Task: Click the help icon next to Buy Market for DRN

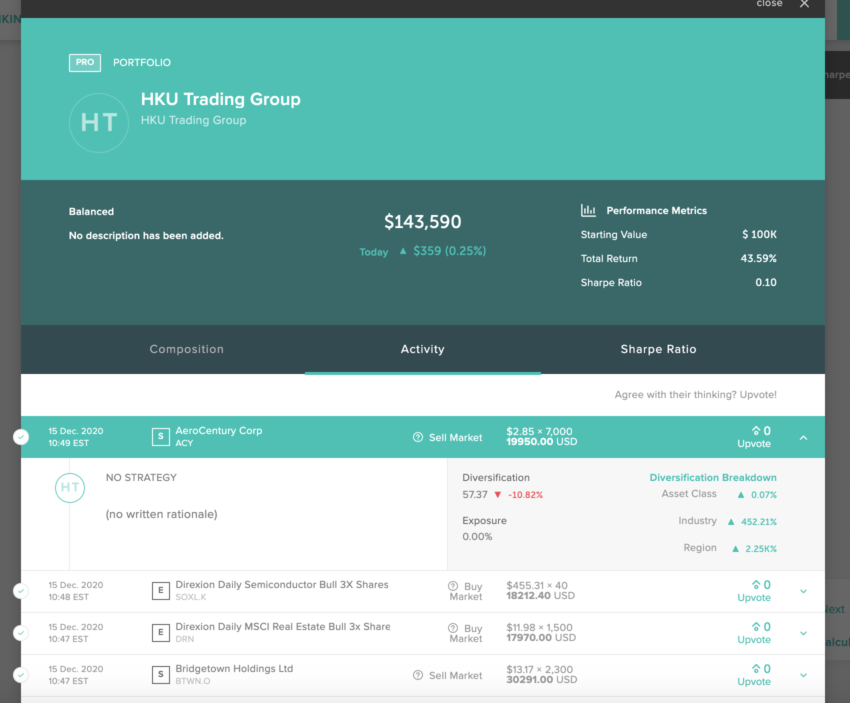Action: tap(453, 628)
